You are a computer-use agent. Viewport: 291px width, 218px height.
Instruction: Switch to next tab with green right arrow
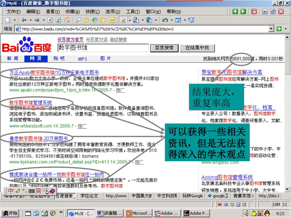click(243, 11)
